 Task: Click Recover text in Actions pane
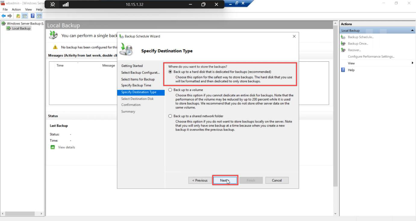(354, 50)
